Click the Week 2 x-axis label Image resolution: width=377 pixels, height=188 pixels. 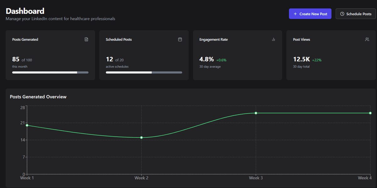[141, 178]
